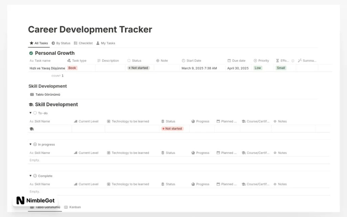Click the Career Development Tracker title

90,29
